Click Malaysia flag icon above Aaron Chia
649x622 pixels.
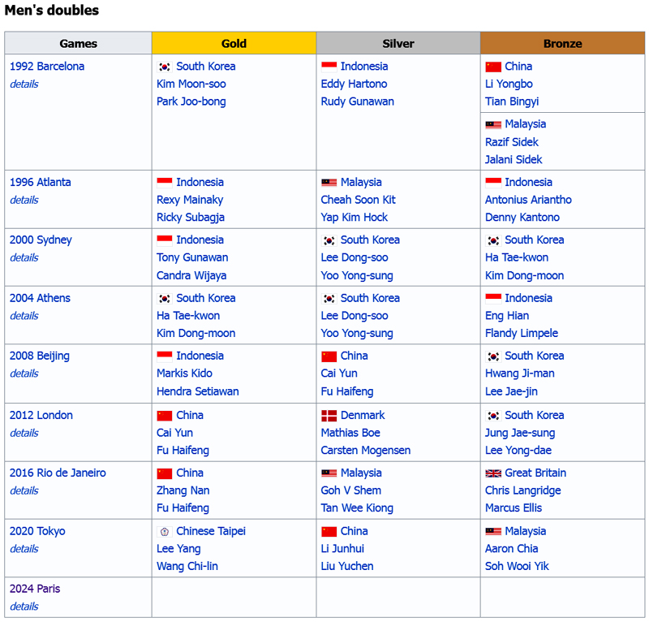tap(493, 532)
